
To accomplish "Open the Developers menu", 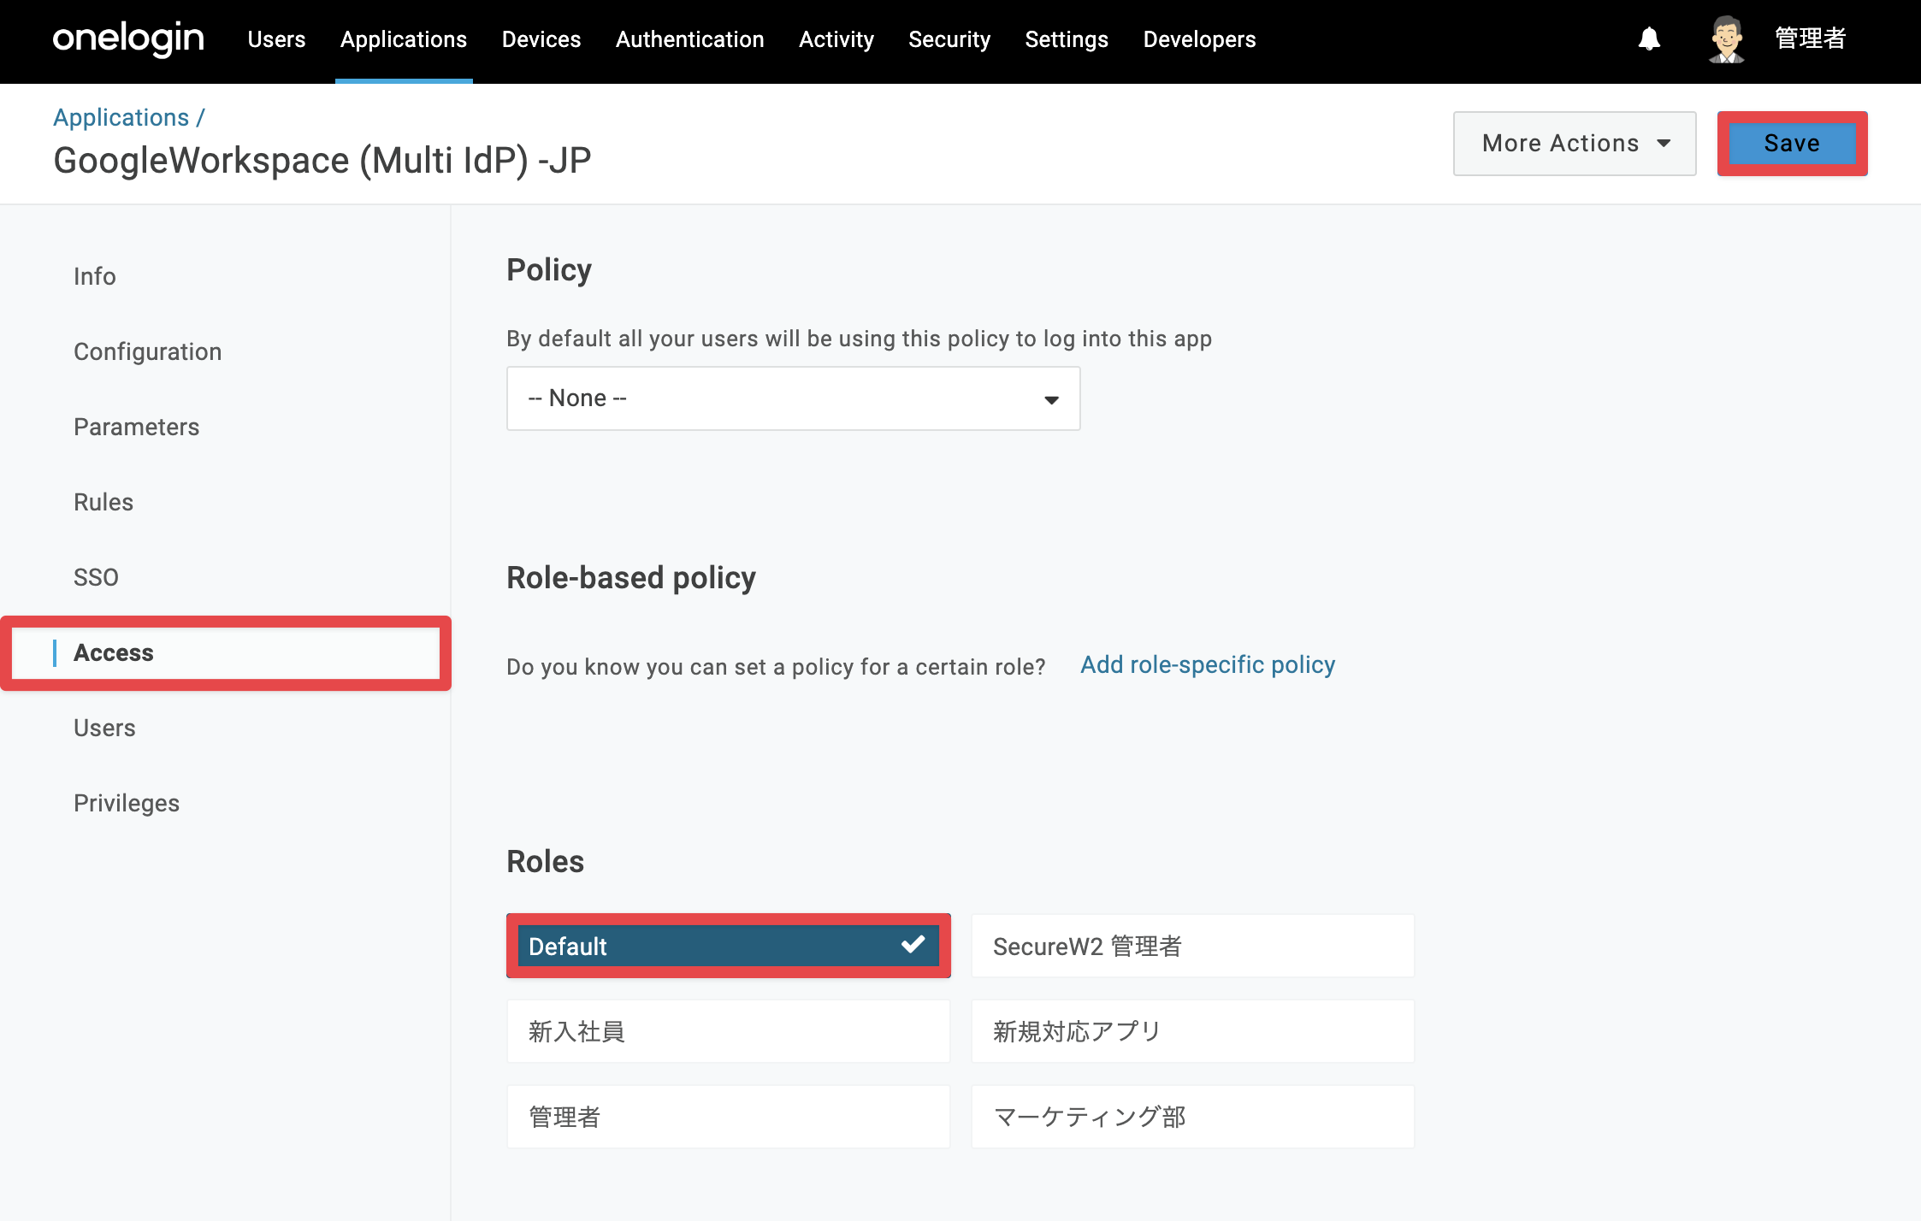I will [x=1199, y=39].
